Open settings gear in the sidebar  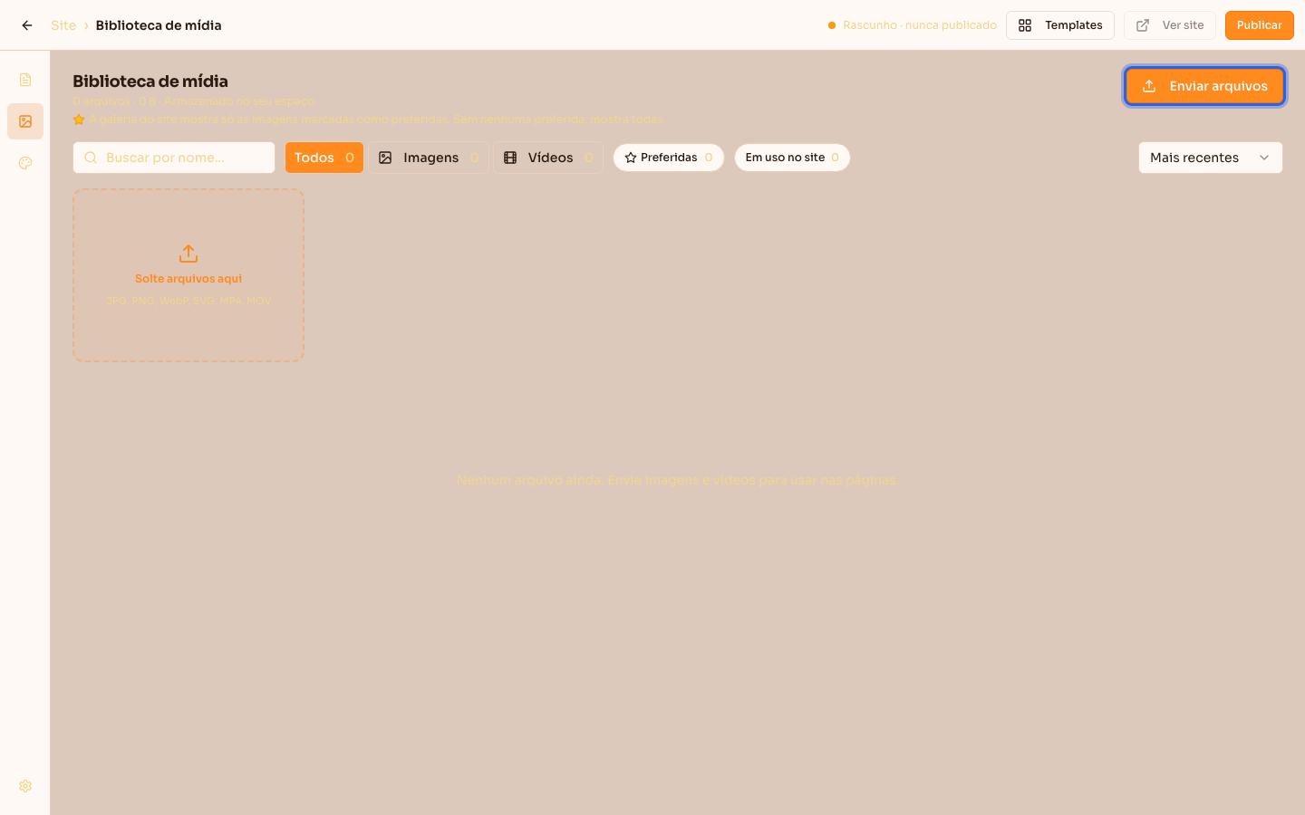[x=25, y=786]
